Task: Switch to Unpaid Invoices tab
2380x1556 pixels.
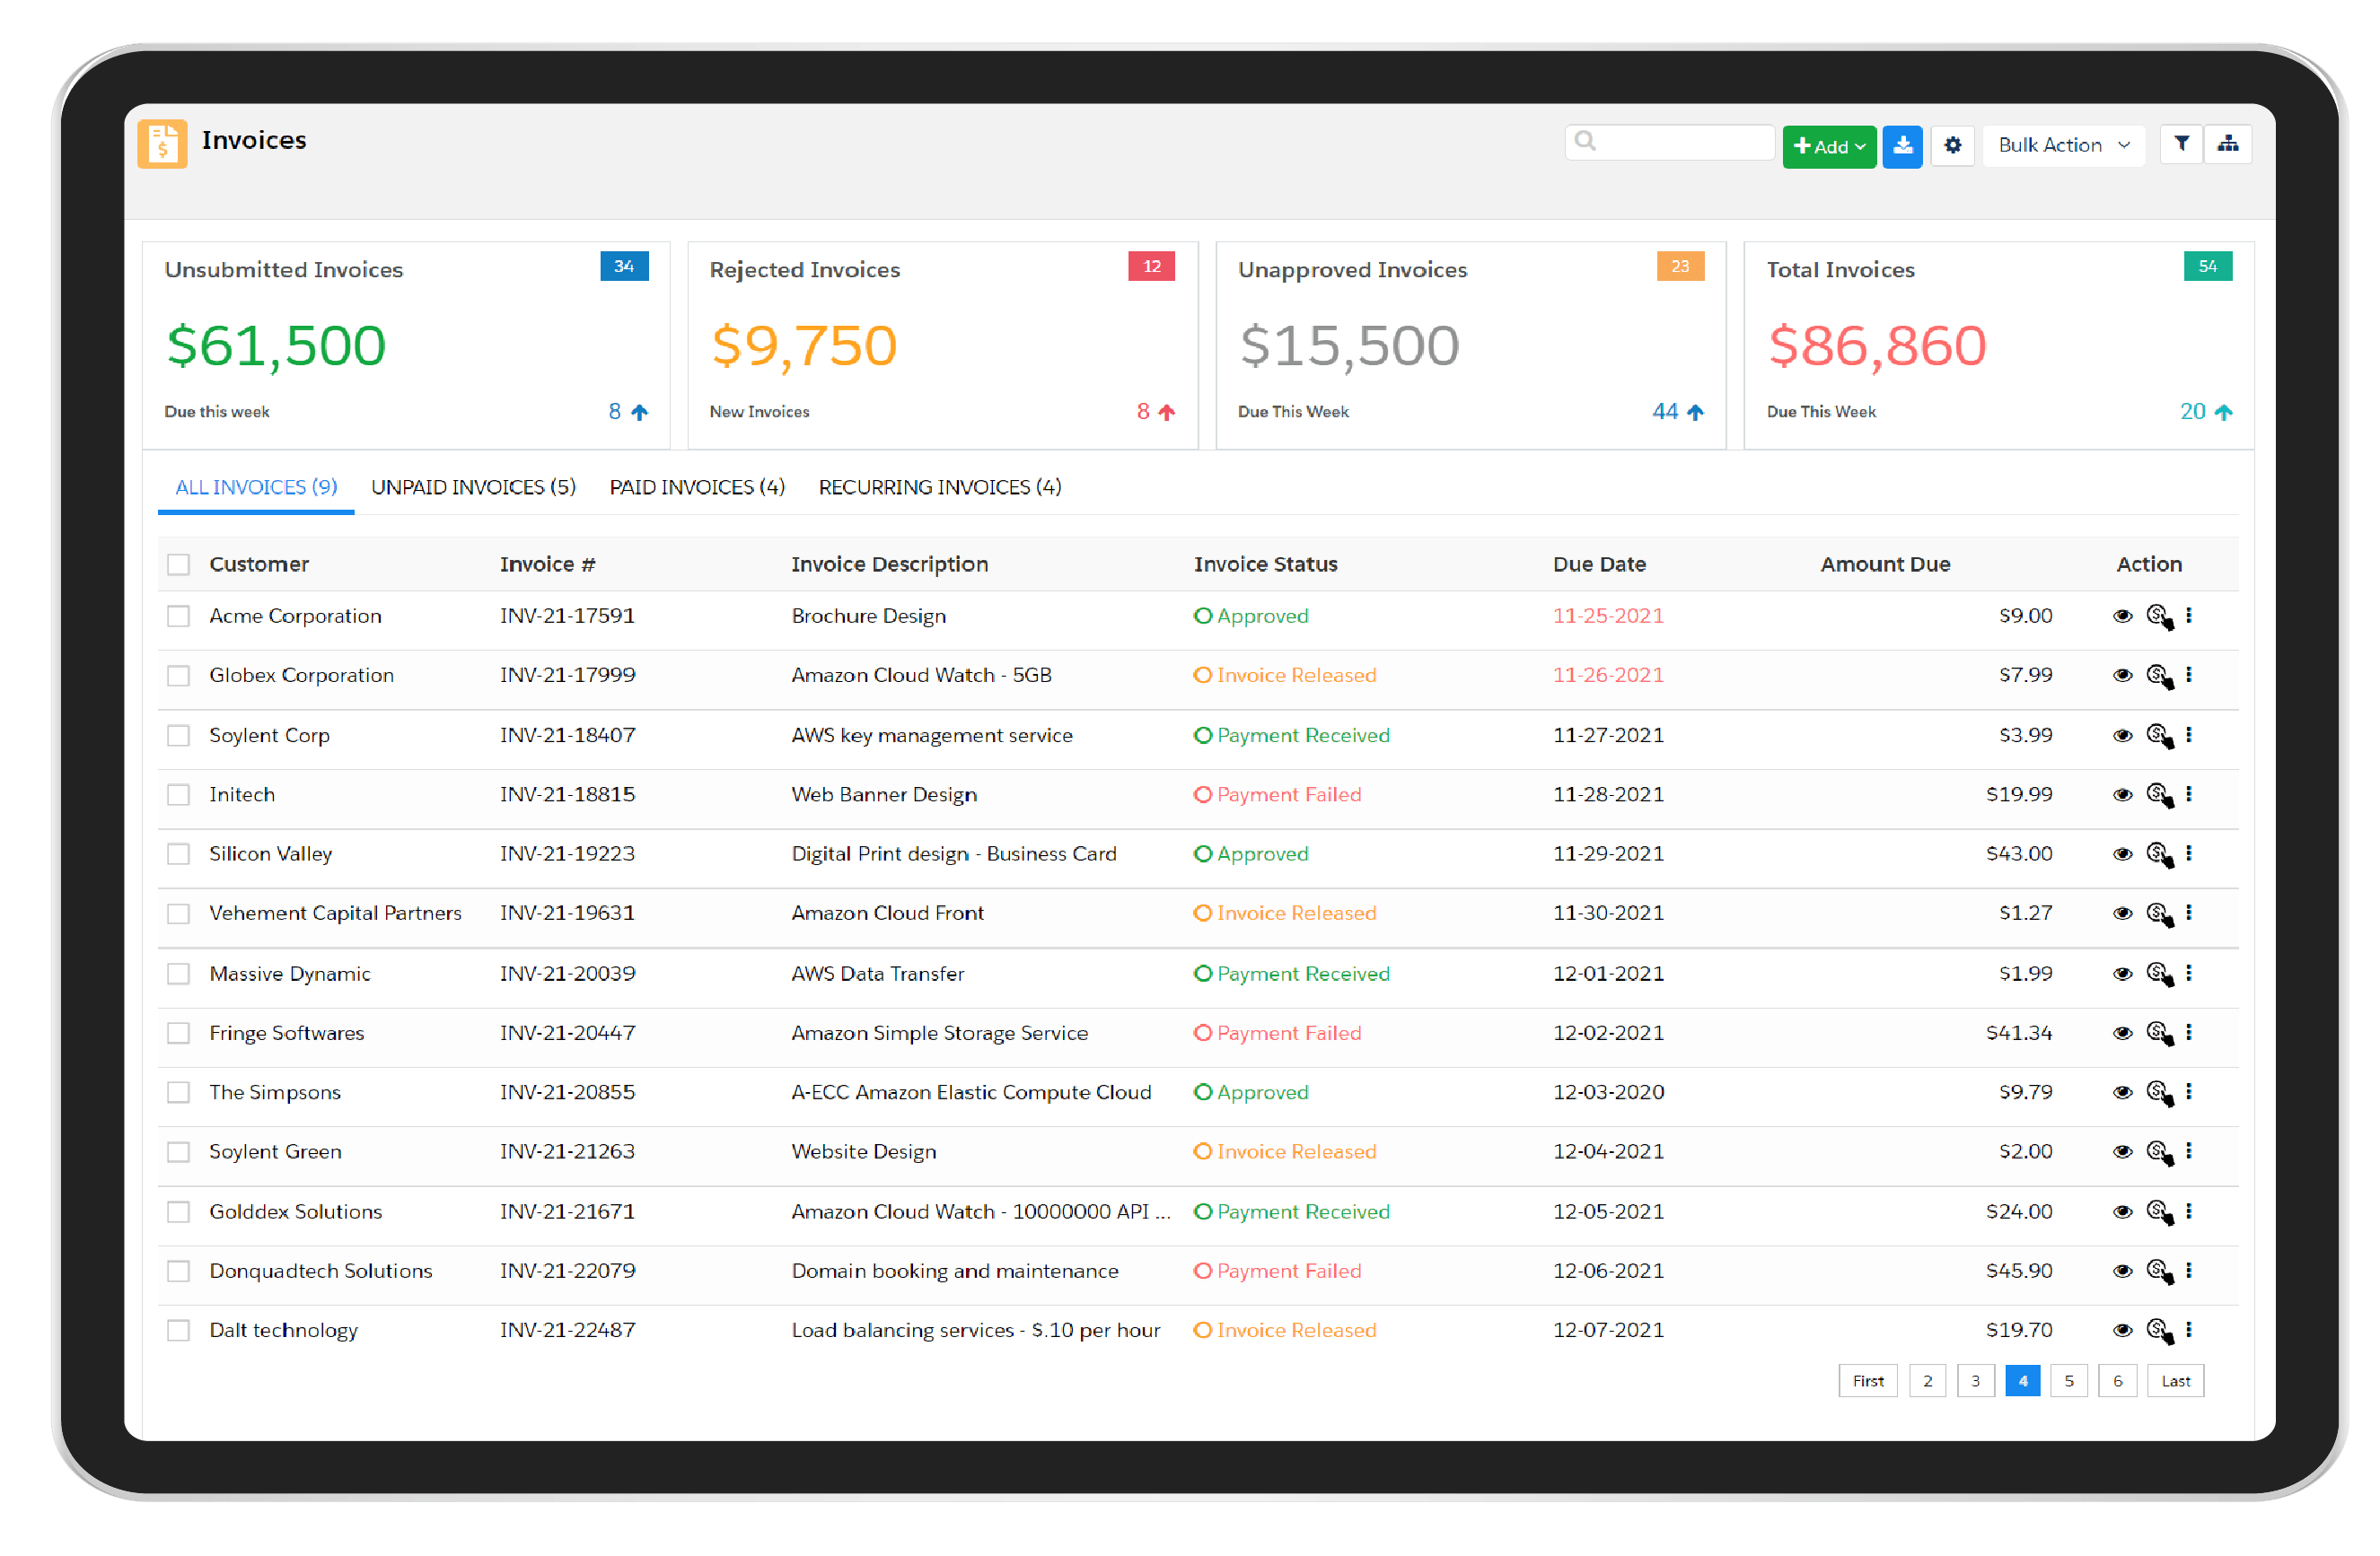Action: 473,487
